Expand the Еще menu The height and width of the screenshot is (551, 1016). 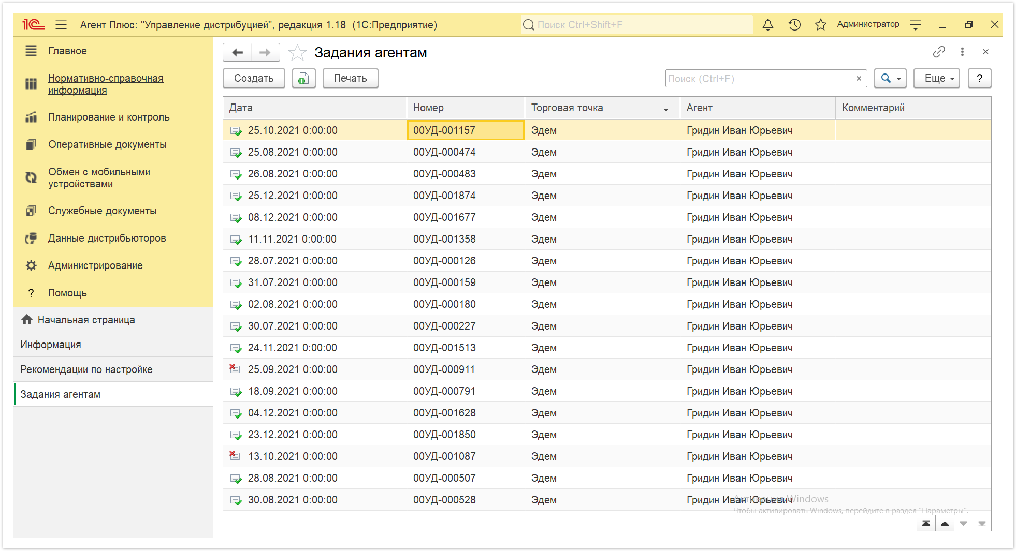pyautogui.click(x=936, y=78)
